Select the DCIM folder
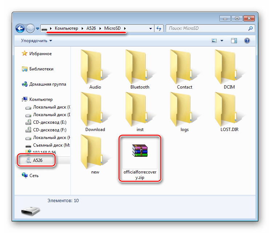 tap(229, 69)
